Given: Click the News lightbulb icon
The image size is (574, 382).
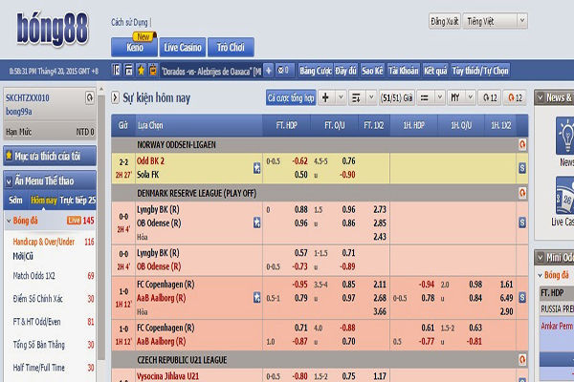Looking at the screenshot, I should click(x=565, y=136).
